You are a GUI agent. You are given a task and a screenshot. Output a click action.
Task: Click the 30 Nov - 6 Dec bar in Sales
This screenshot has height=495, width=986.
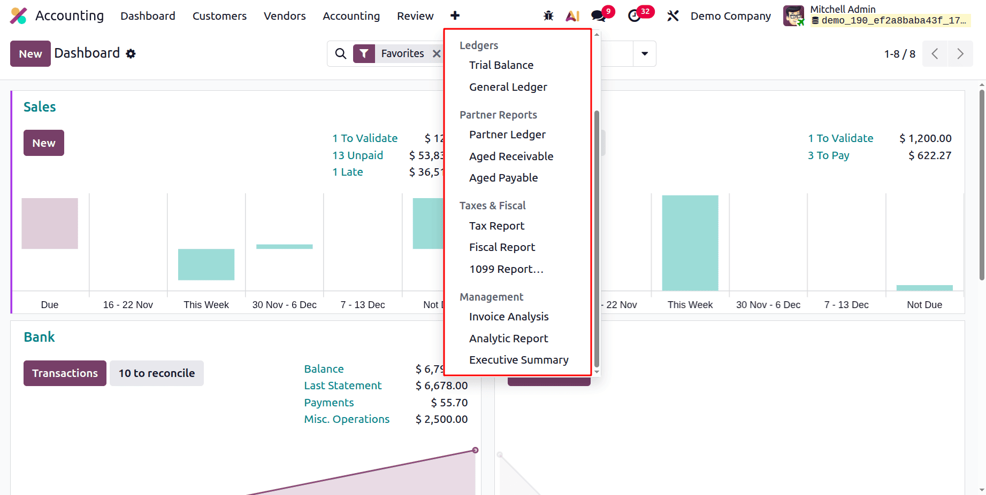pos(285,247)
